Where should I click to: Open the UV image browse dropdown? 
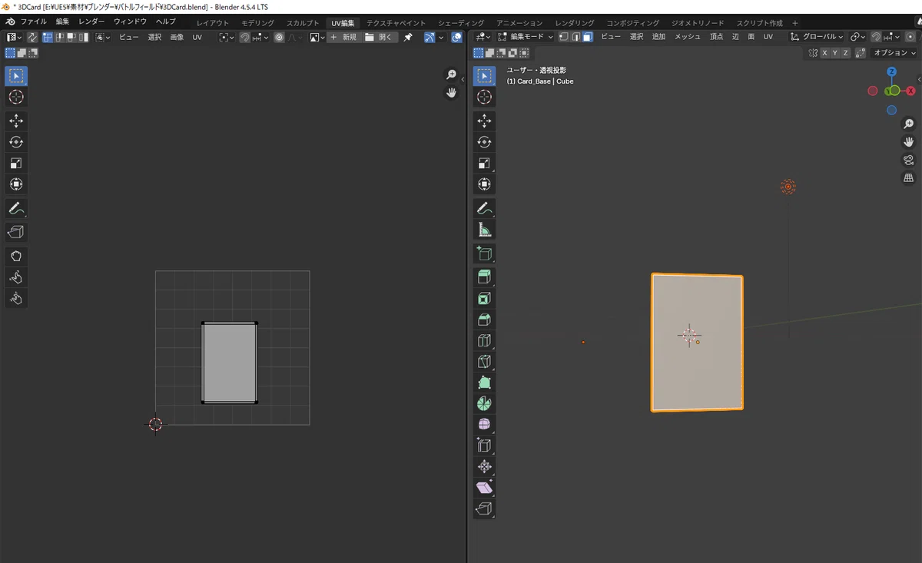click(317, 37)
